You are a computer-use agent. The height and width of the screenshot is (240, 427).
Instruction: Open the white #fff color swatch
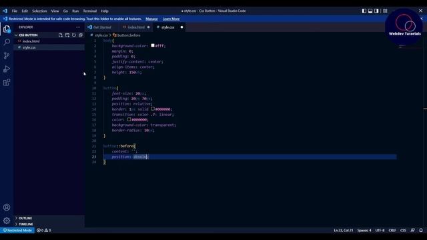pyautogui.click(x=153, y=45)
